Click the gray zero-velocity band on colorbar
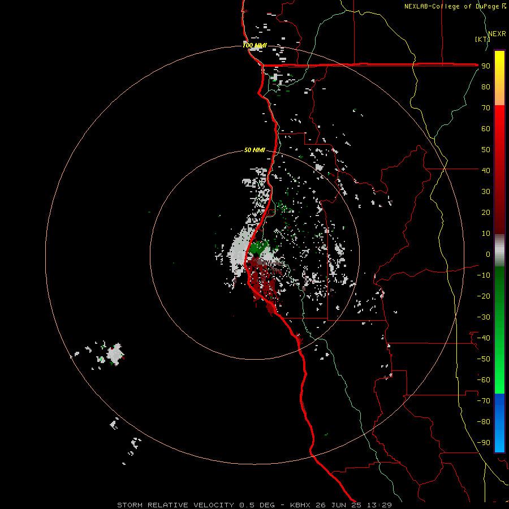The image size is (509, 509). click(499, 250)
